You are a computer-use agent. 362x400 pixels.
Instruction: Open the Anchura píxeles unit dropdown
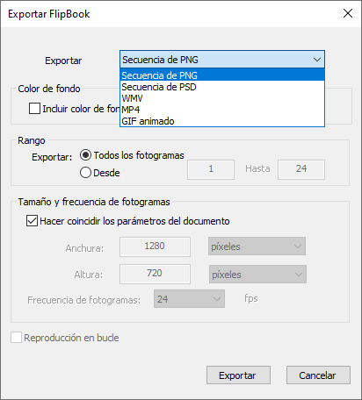tap(257, 246)
